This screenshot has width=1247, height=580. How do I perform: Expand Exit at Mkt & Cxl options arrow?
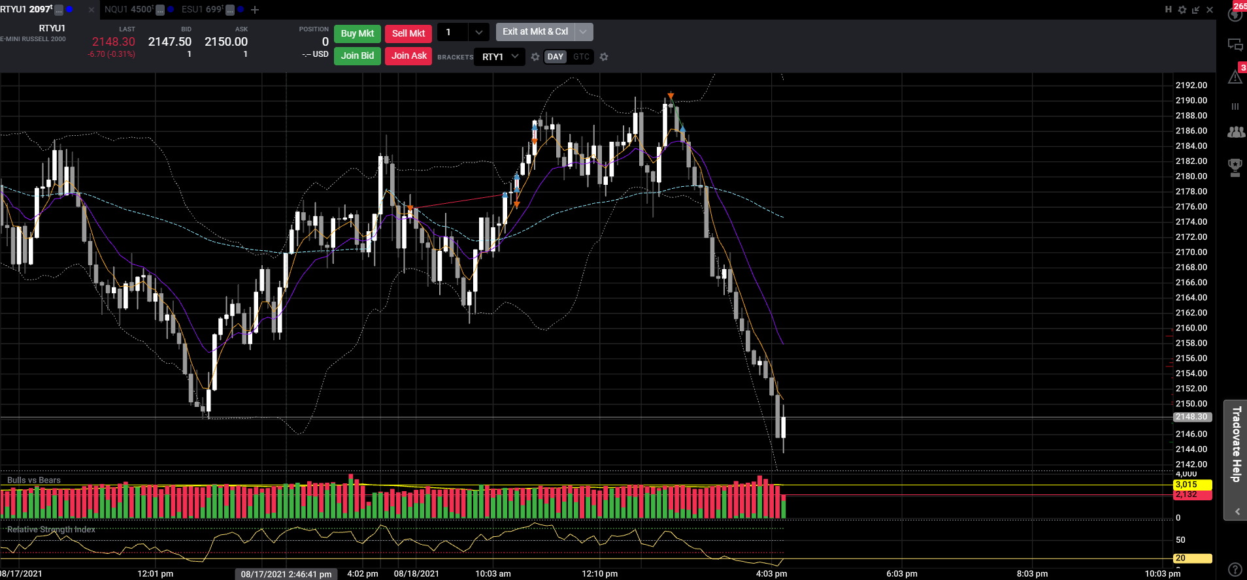pos(584,31)
